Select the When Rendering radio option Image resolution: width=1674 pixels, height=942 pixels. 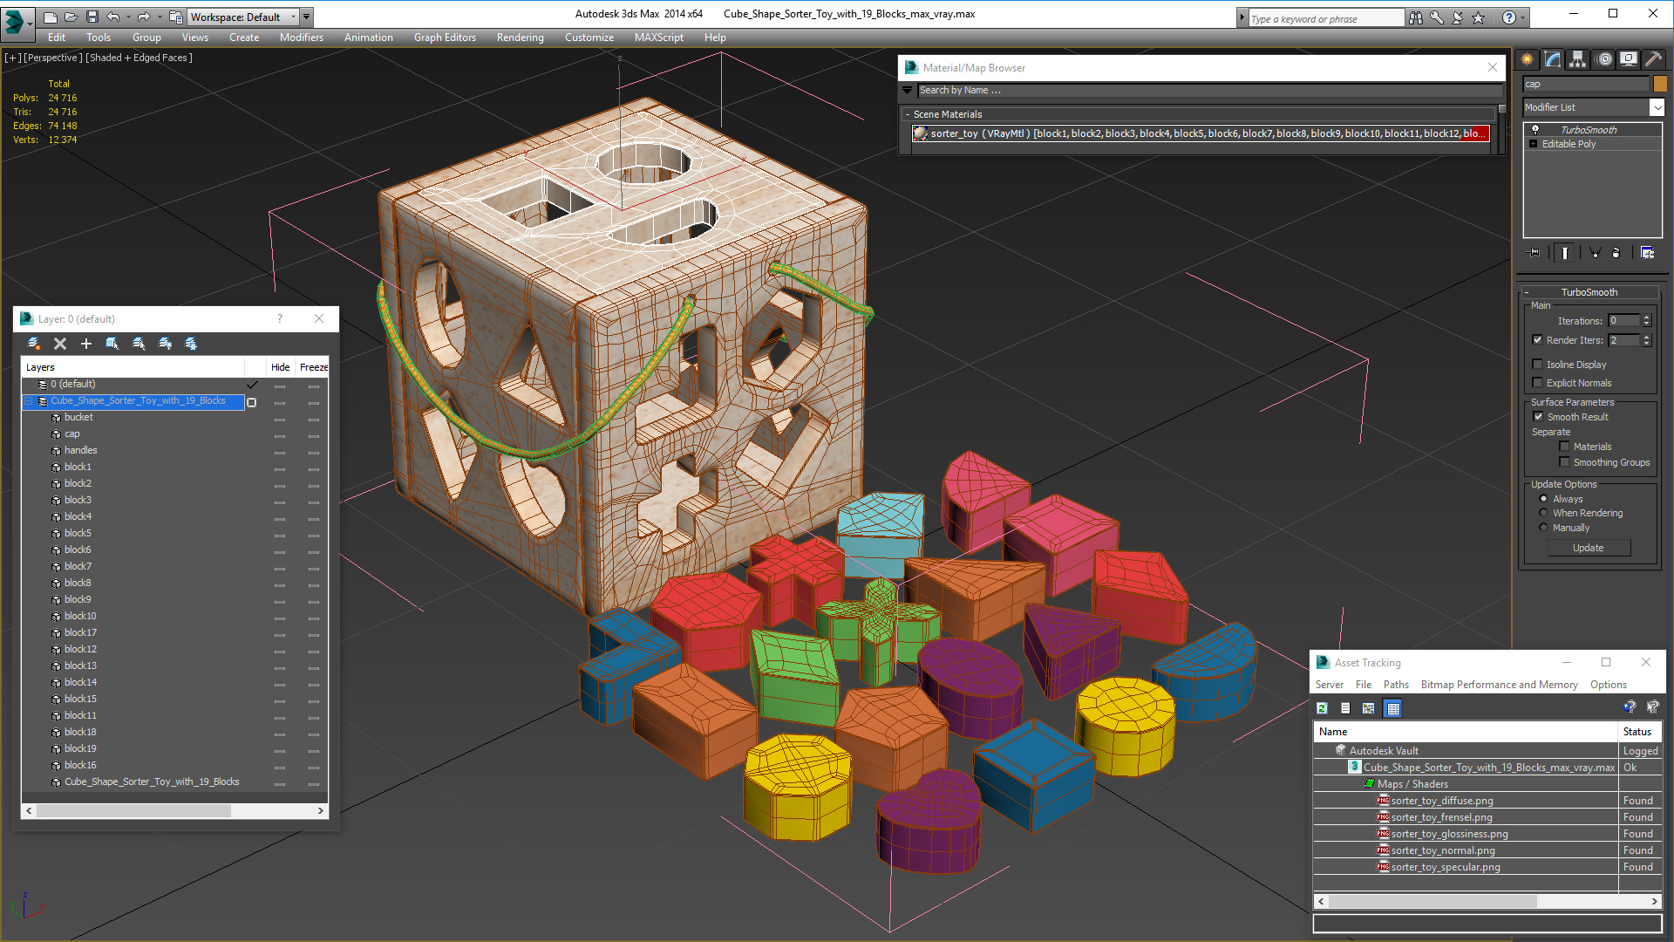point(1543,513)
